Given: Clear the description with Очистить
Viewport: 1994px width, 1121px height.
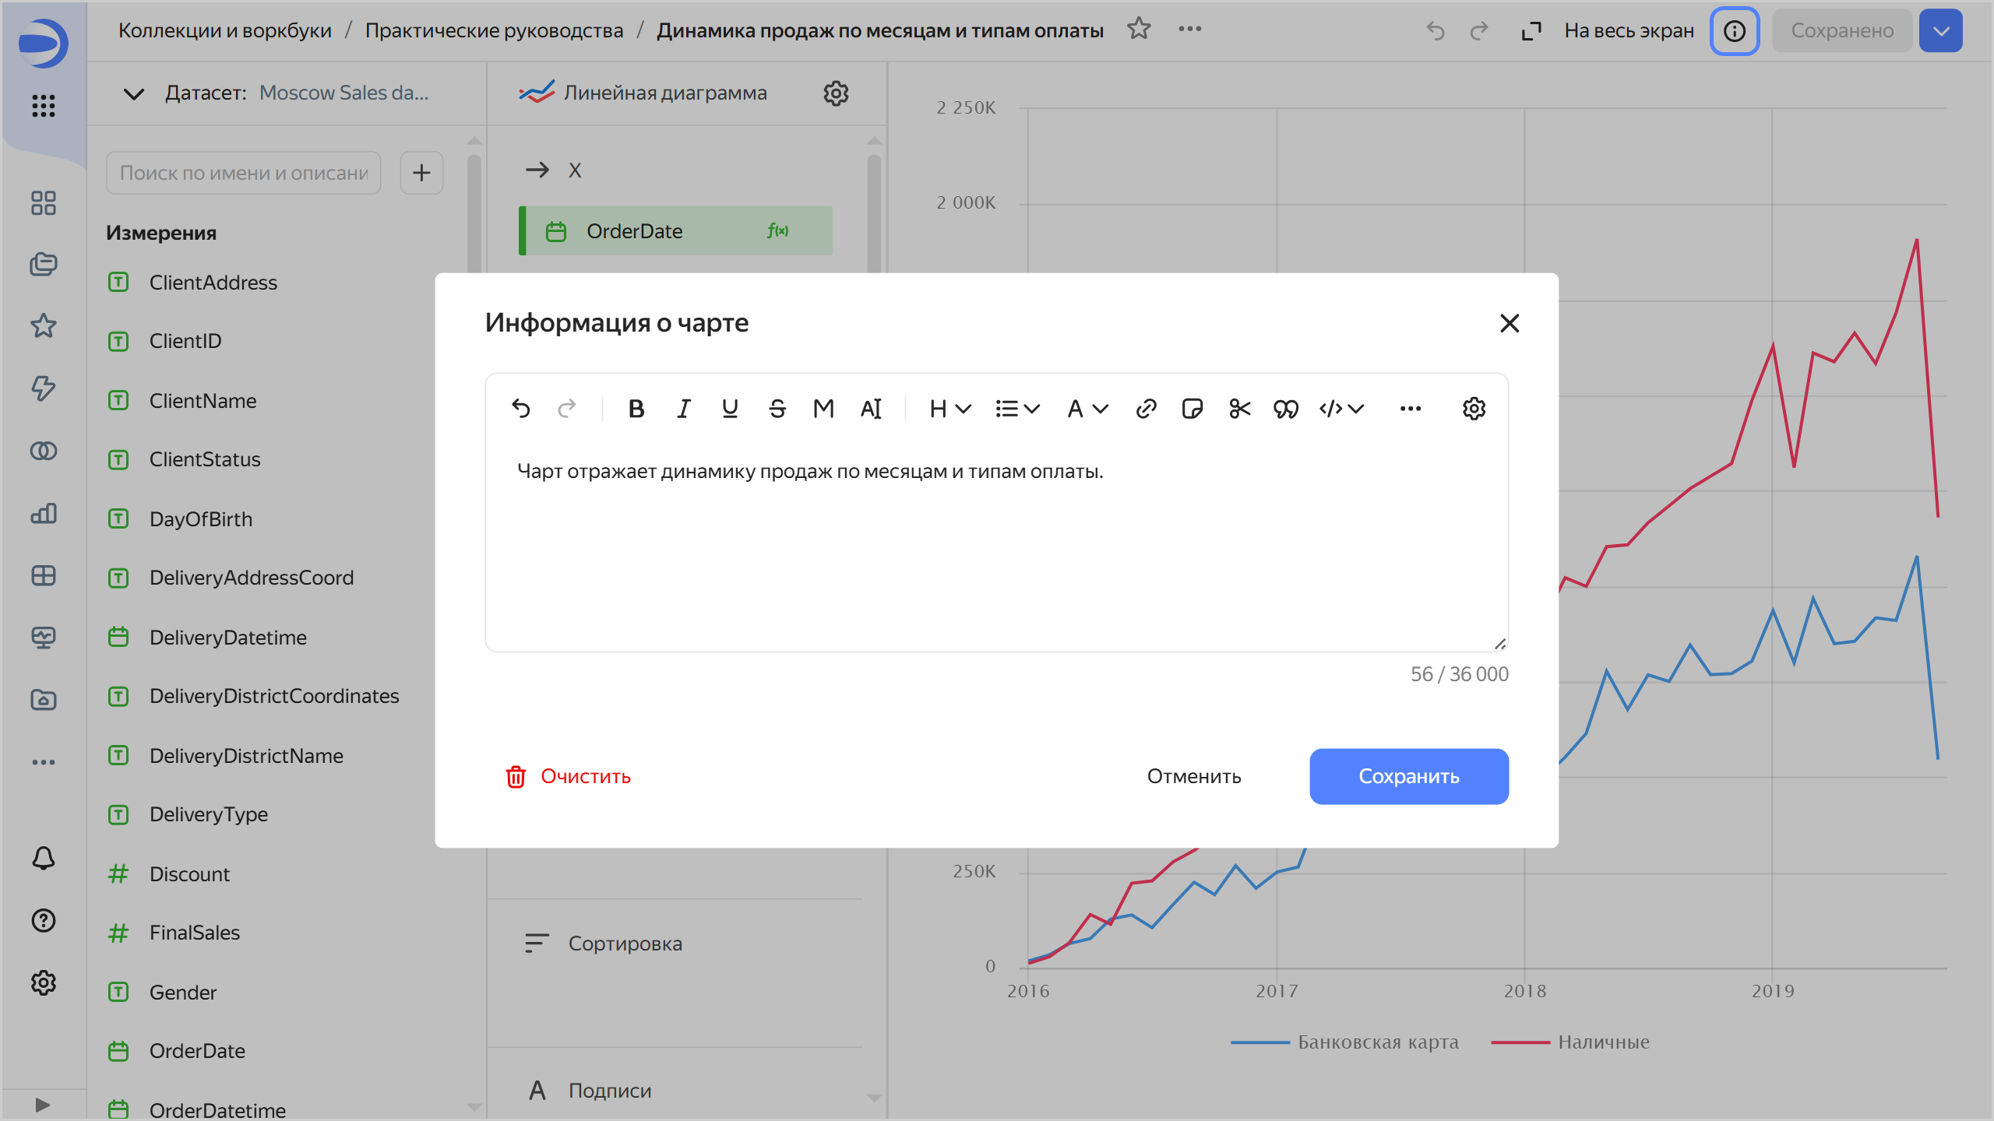Looking at the screenshot, I should pos(569,776).
